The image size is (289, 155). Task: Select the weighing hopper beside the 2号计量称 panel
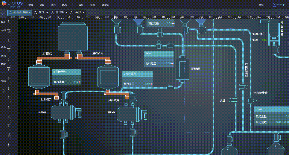point(108,77)
